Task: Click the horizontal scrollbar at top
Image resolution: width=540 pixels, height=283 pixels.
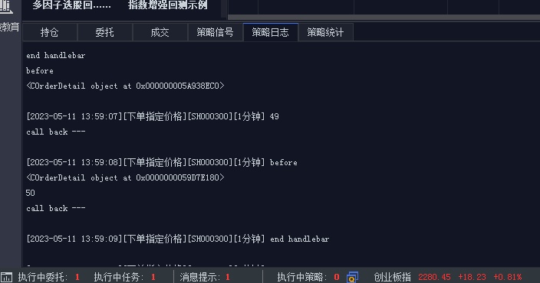Action: pos(384,17)
